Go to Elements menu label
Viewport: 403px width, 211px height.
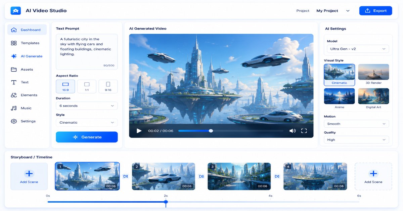(x=29, y=95)
